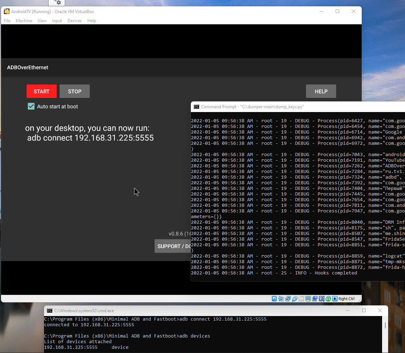Click the Command Prompt icon in dump_keys.py title bar

pyautogui.click(x=197, y=107)
